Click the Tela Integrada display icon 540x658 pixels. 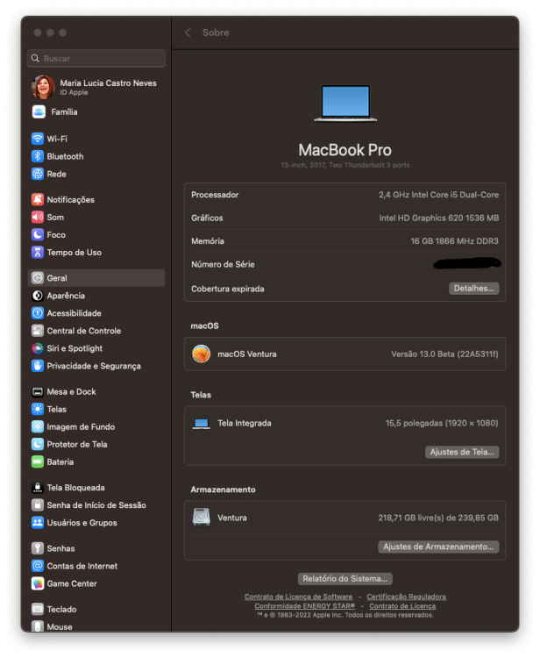(x=202, y=424)
